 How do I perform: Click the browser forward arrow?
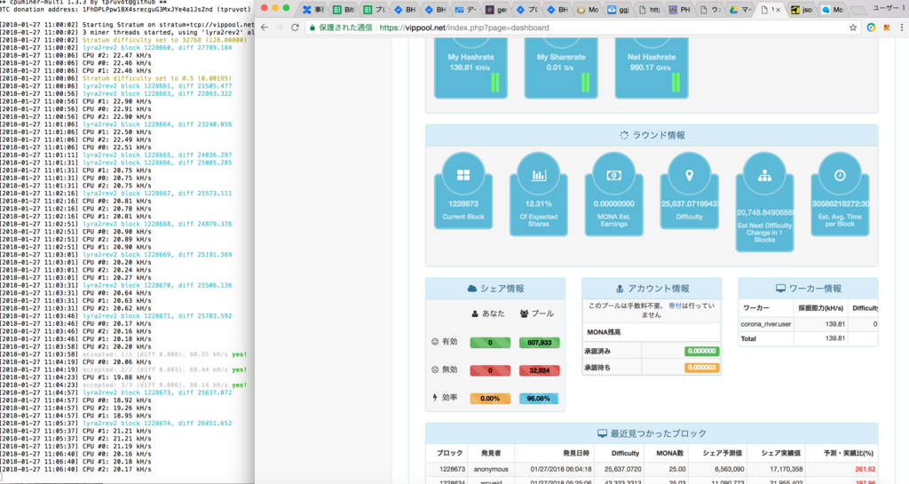click(280, 28)
